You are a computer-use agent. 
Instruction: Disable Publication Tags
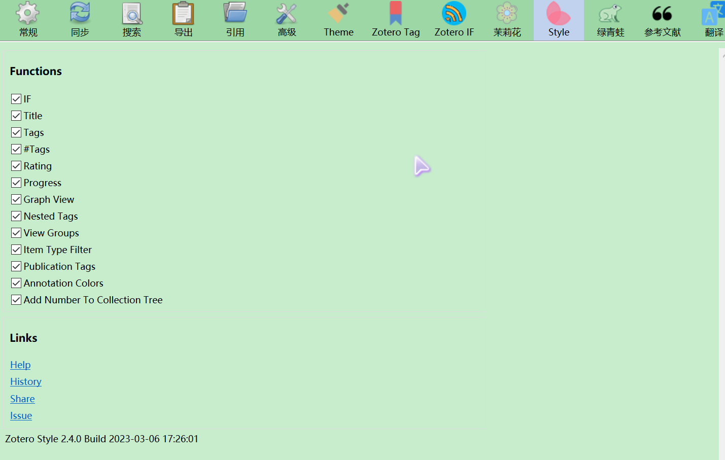tap(16, 266)
